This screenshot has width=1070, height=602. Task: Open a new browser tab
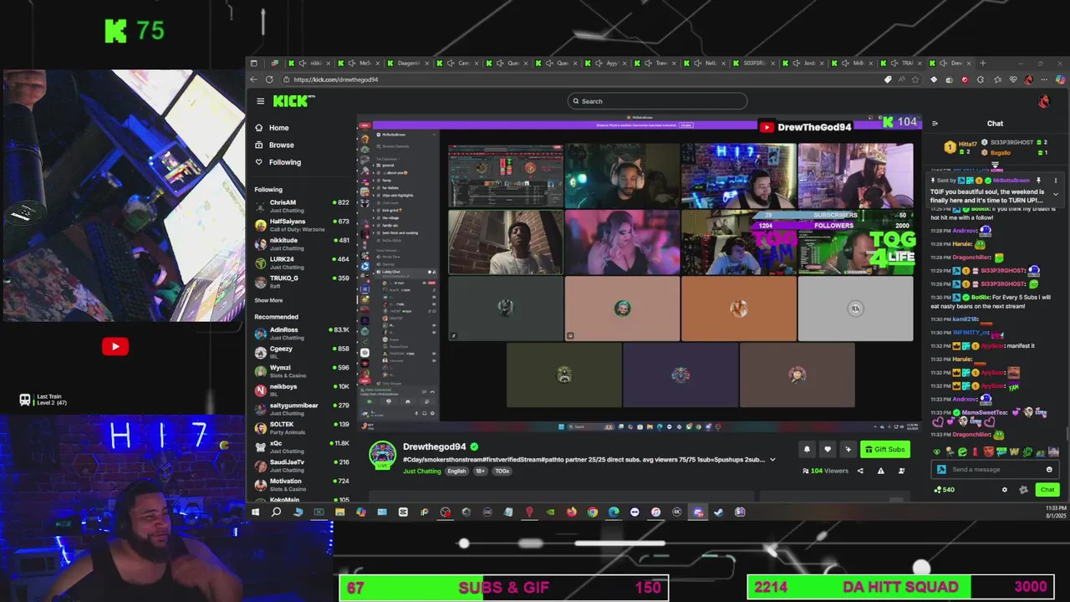(982, 63)
